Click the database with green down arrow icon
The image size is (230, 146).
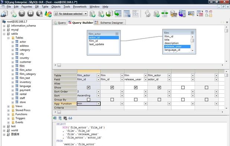[92, 14]
